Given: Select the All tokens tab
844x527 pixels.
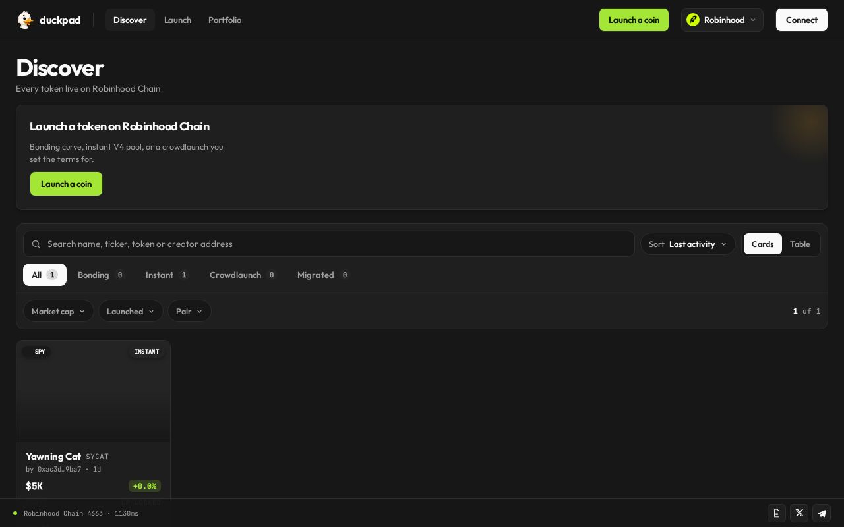Looking at the screenshot, I should (45, 275).
